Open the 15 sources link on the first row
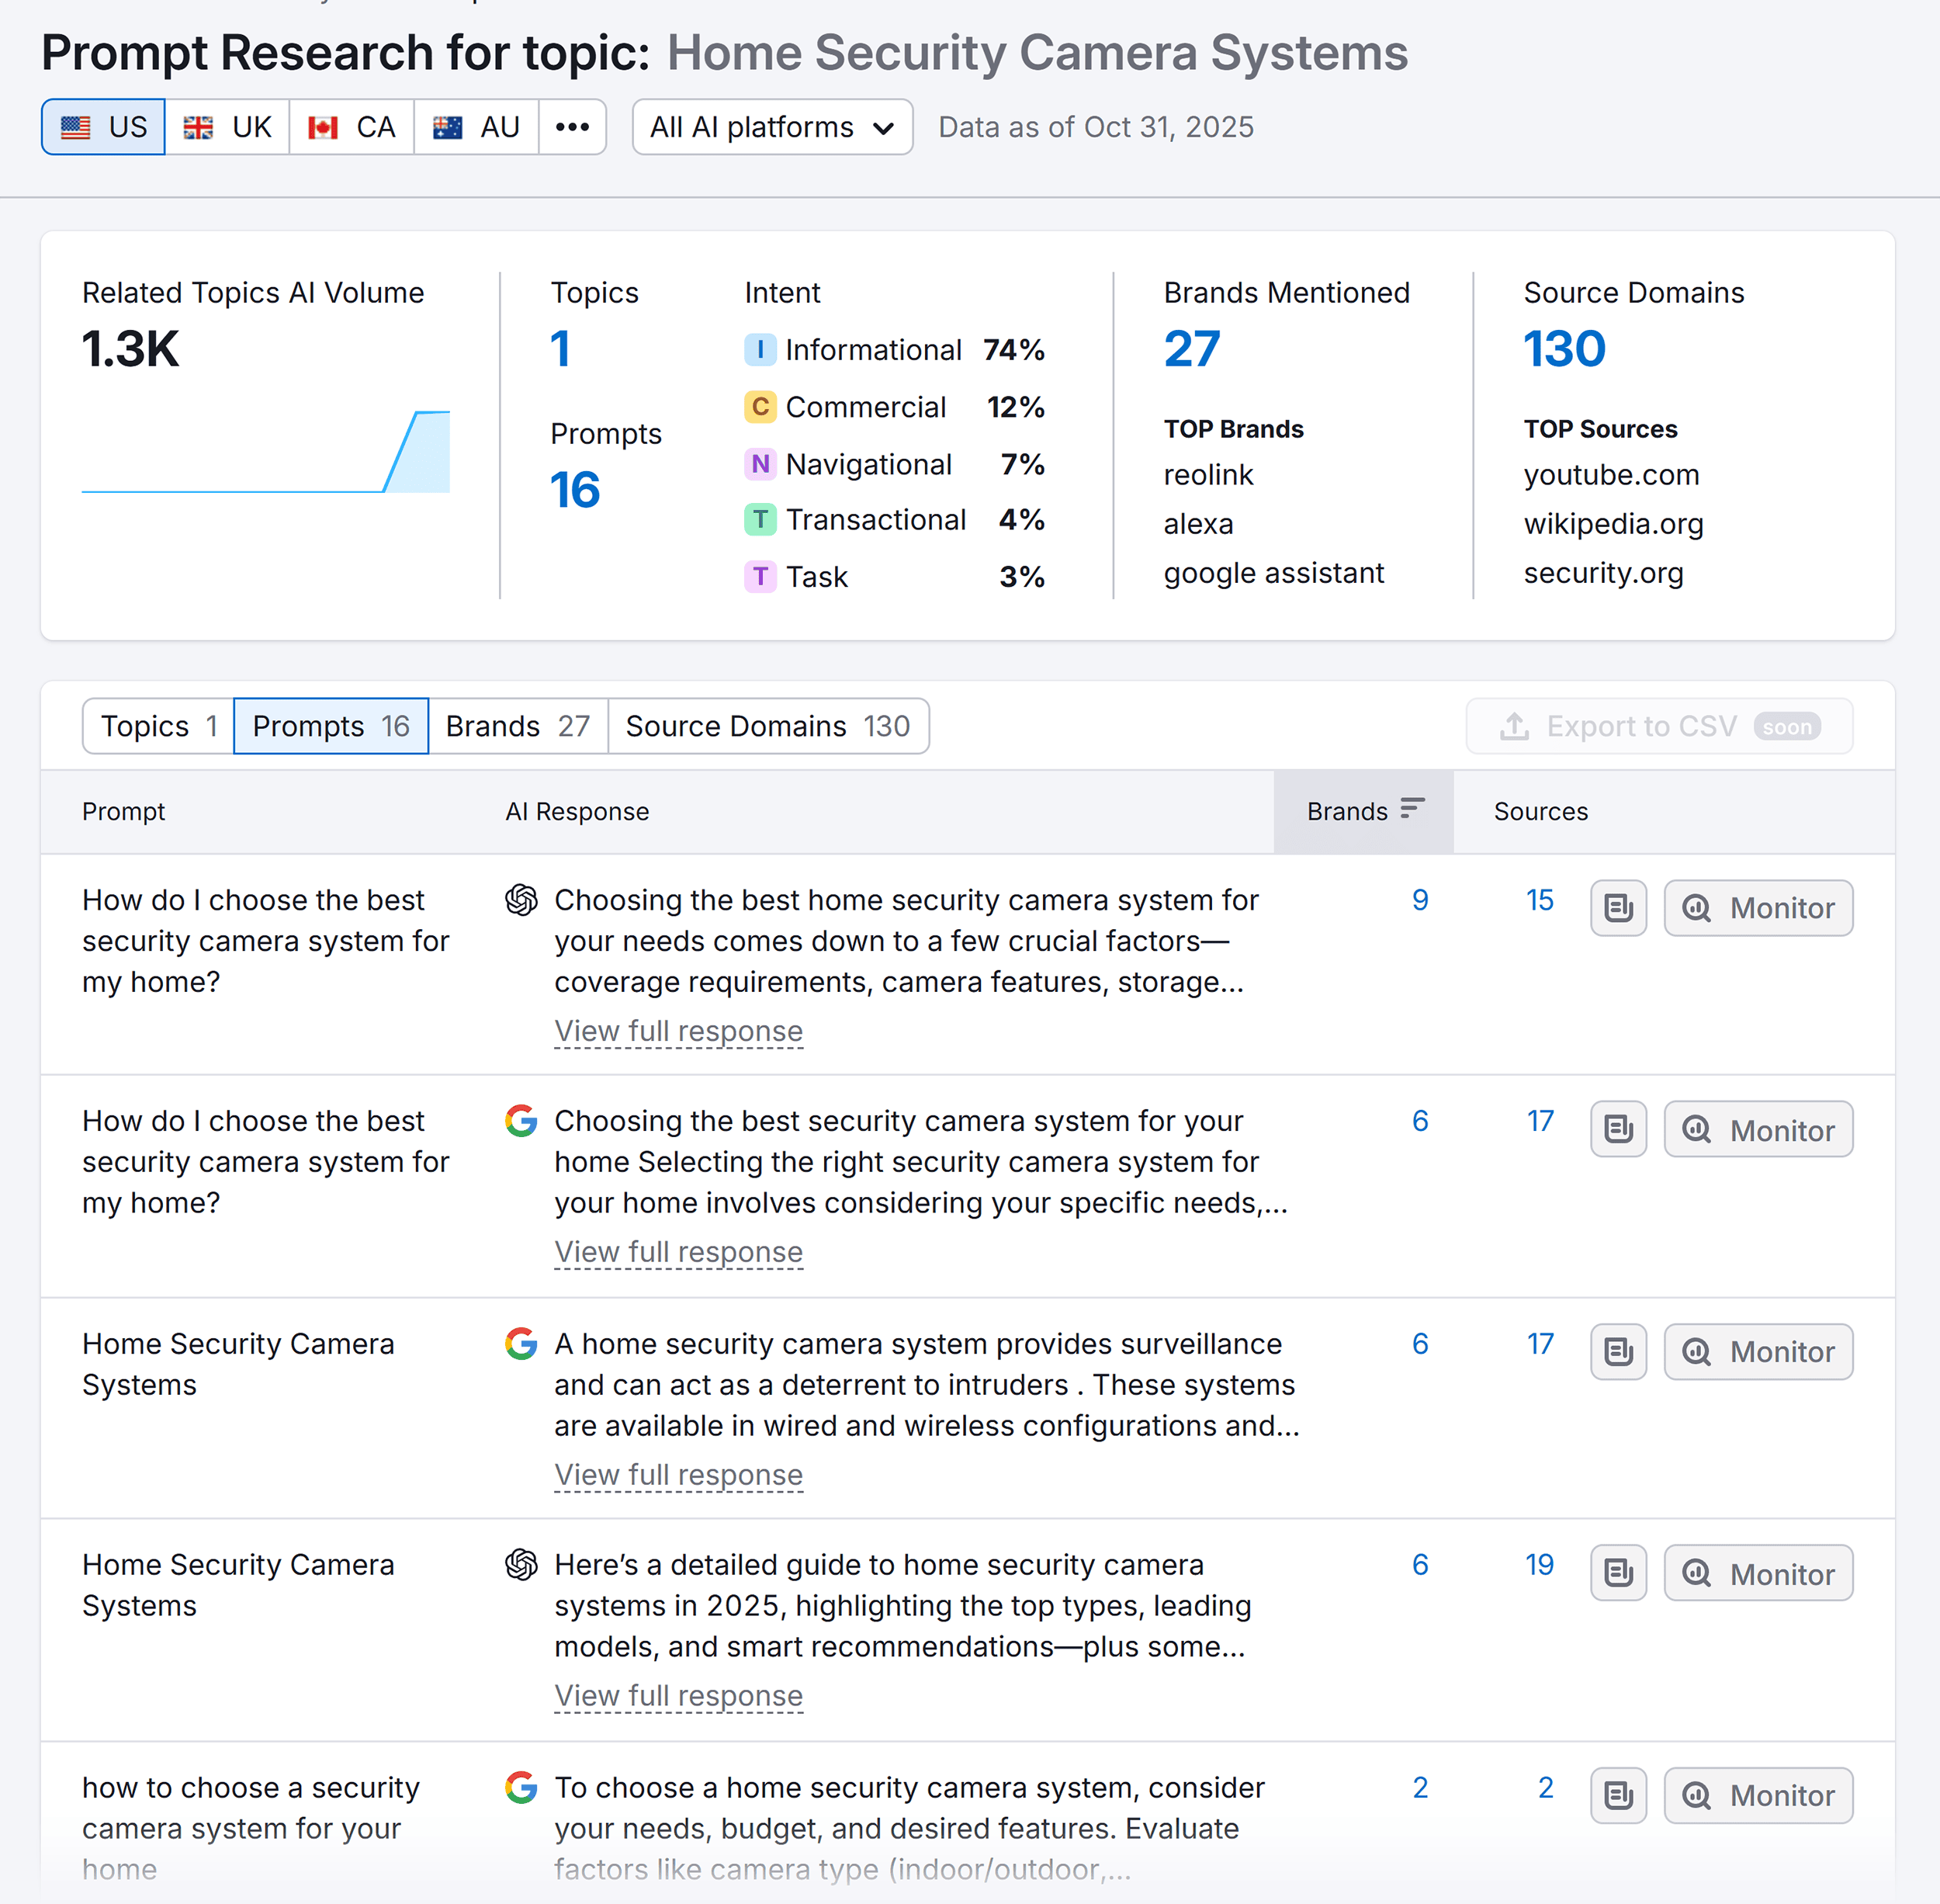Image resolution: width=1940 pixels, height=1904 pixels. click(1539, 899)
